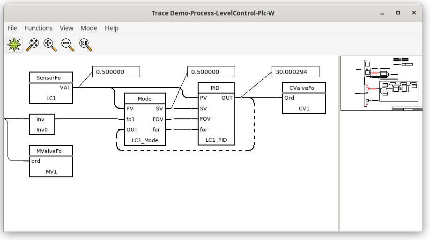The width and height of the screenshot is (430, 240).
Task: Click the VAL output pin on SensorFo
Action: (65, 87)
